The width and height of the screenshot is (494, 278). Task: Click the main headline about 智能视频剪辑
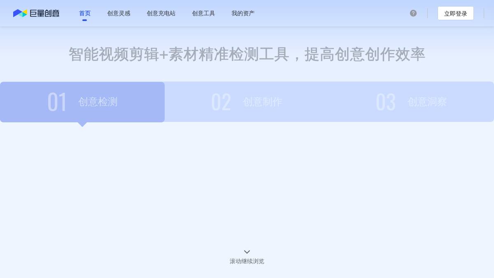click(247, 54)
